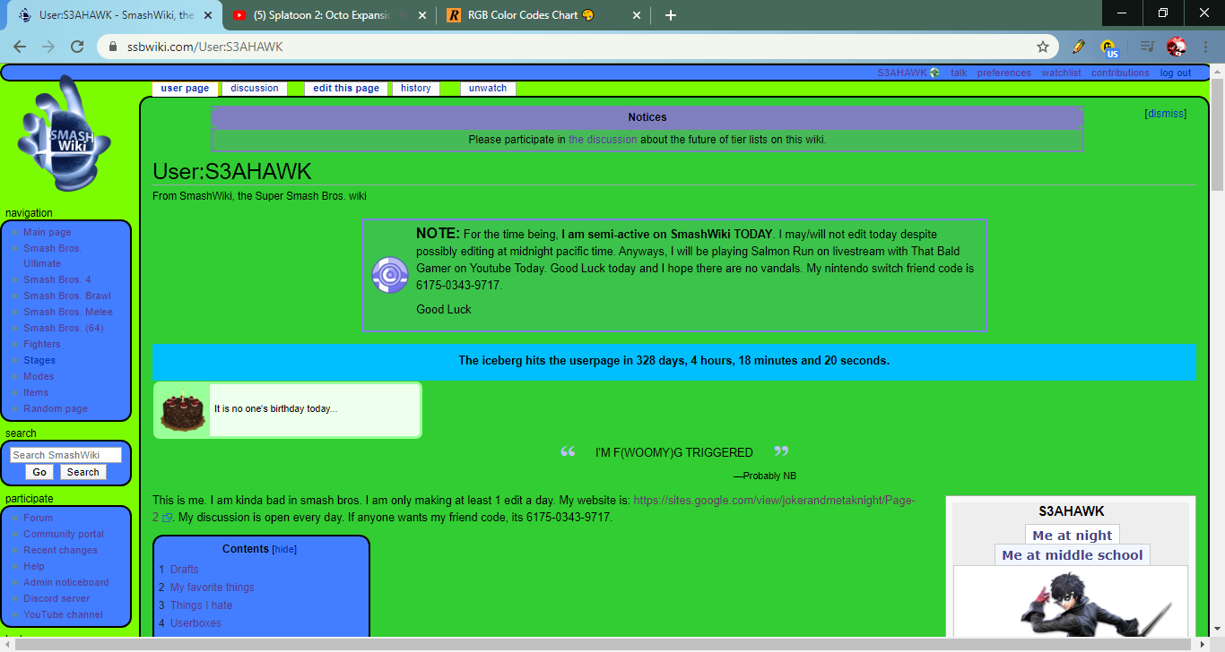Open the media controls icon
Viewport: 1225px width, 652px height.
[1146, 47]
